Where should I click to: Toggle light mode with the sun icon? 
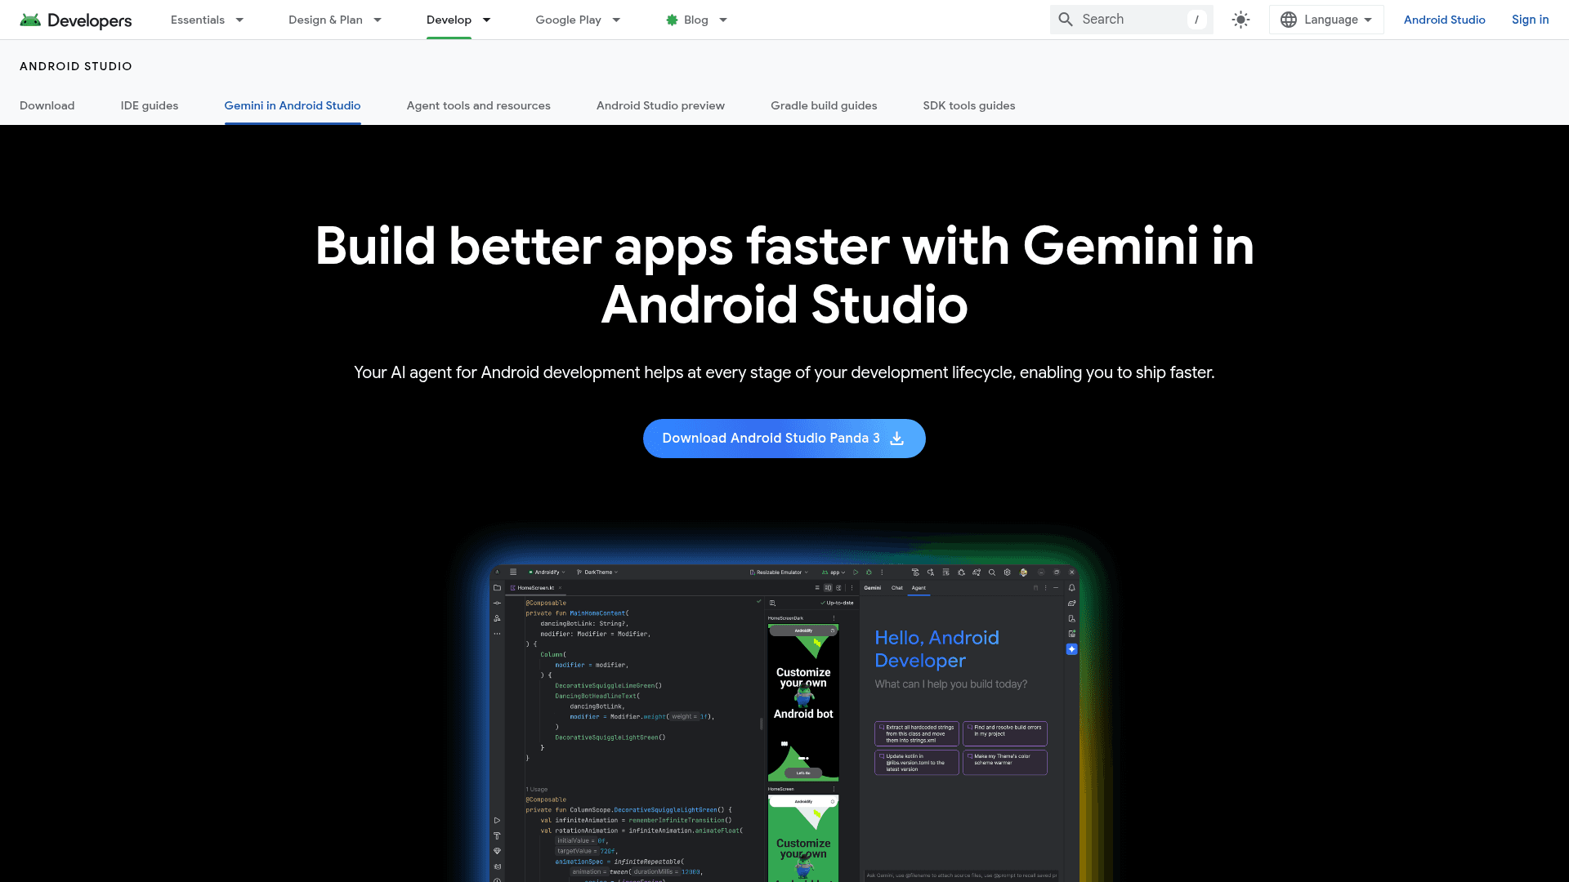(x=1240, y=19)
